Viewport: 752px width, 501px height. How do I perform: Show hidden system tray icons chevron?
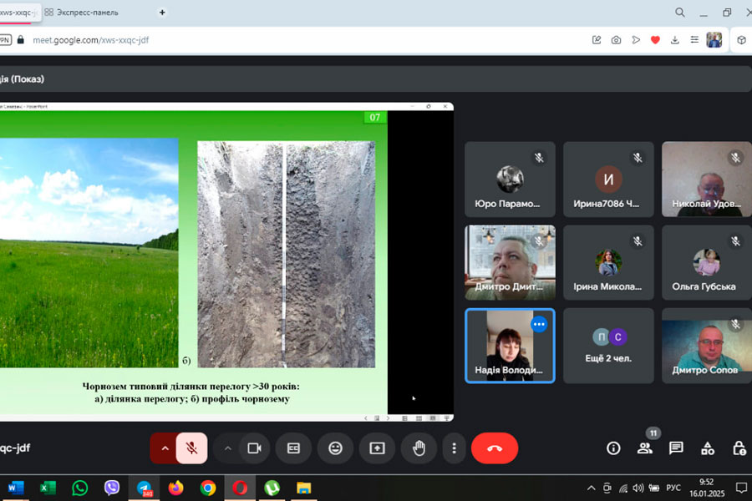click(591, 488)
